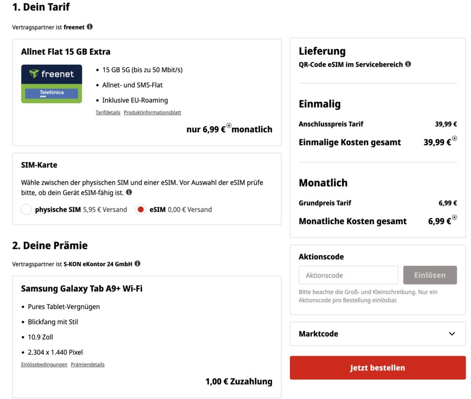Viewport: 471px width, 399px height.
Task: Click asterisk beside Einmalige Kosten gesamt price
Action: (454, 138)
